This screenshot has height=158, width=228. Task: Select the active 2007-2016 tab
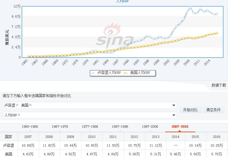(x=180, y=127)
